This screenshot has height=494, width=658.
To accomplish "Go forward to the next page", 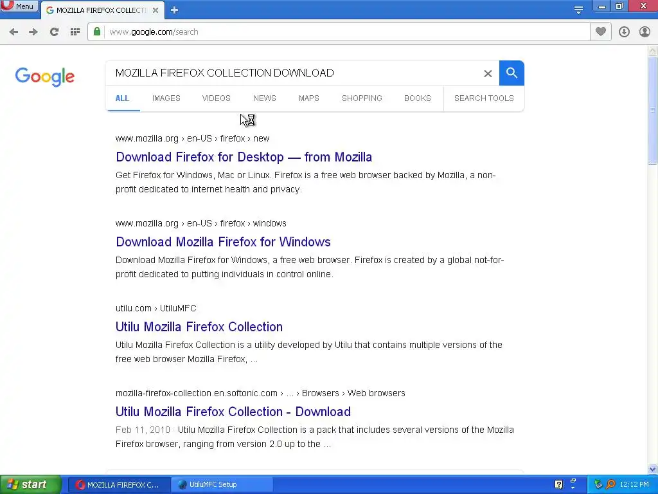I will [33, 32].
